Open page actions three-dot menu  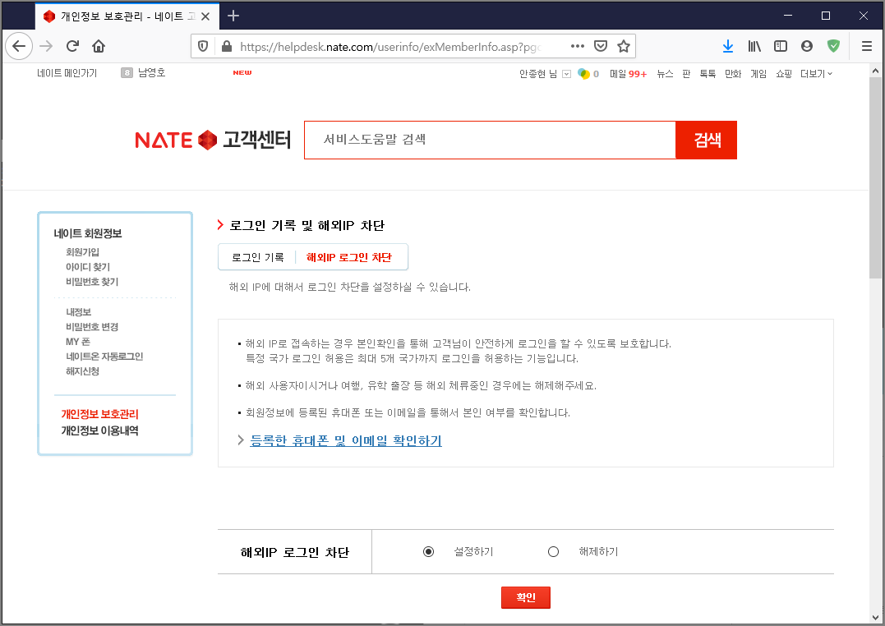tap(578, 46)
